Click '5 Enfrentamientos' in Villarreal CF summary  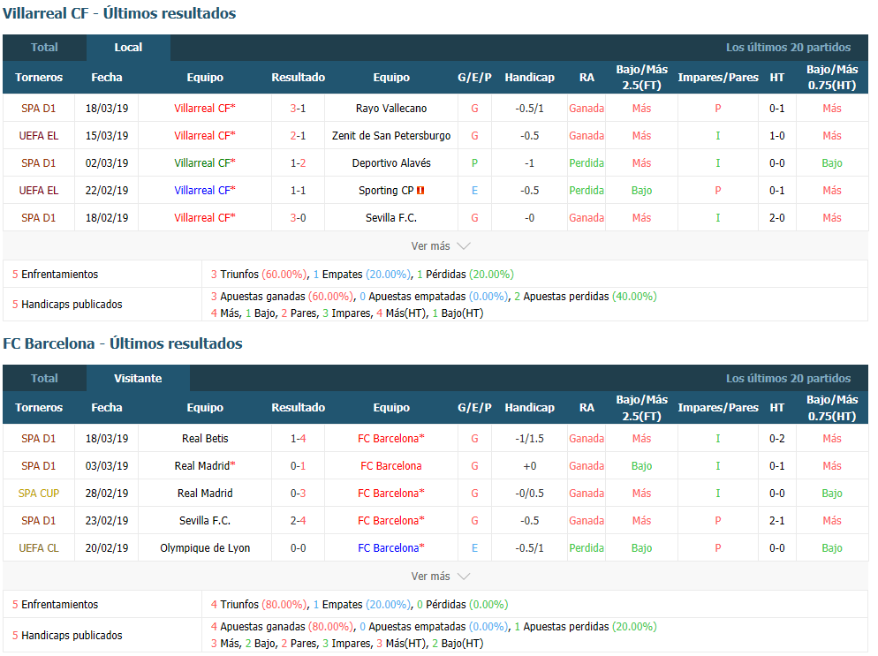click(55, 275)
